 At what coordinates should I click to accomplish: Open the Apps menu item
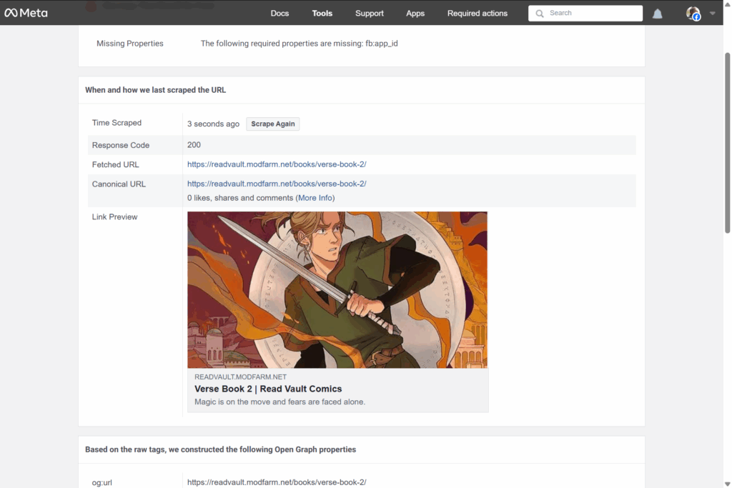[x=415, y=14]
